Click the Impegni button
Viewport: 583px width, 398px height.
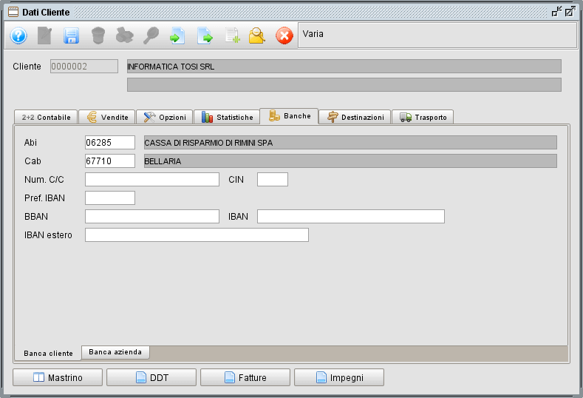pos(339,377)
